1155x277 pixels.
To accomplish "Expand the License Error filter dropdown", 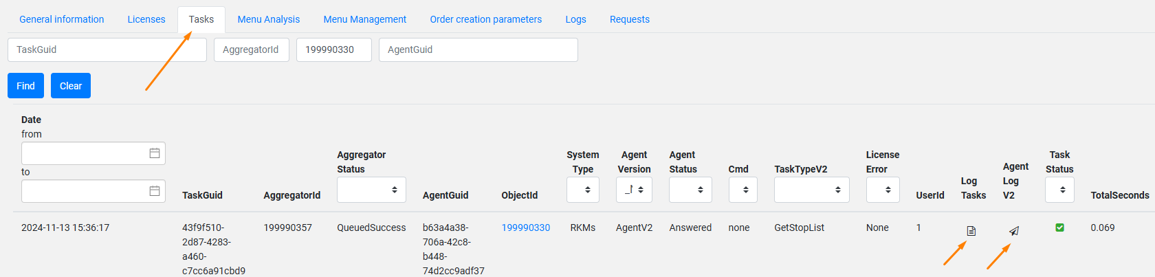I will 883,190.
